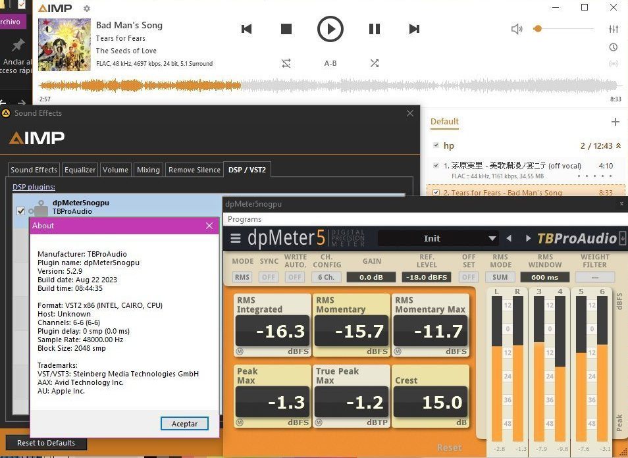Click the TBProAudio download icon
The image size is (628, 458).
(x=623, y=238)
